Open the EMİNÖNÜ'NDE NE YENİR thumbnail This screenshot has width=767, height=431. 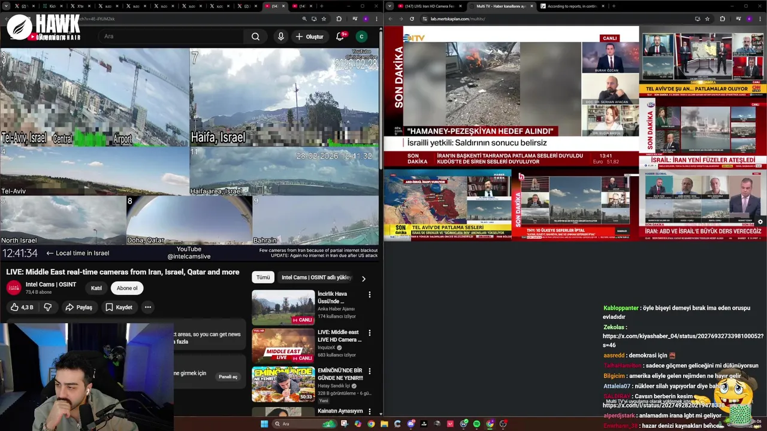coord(283,384)
